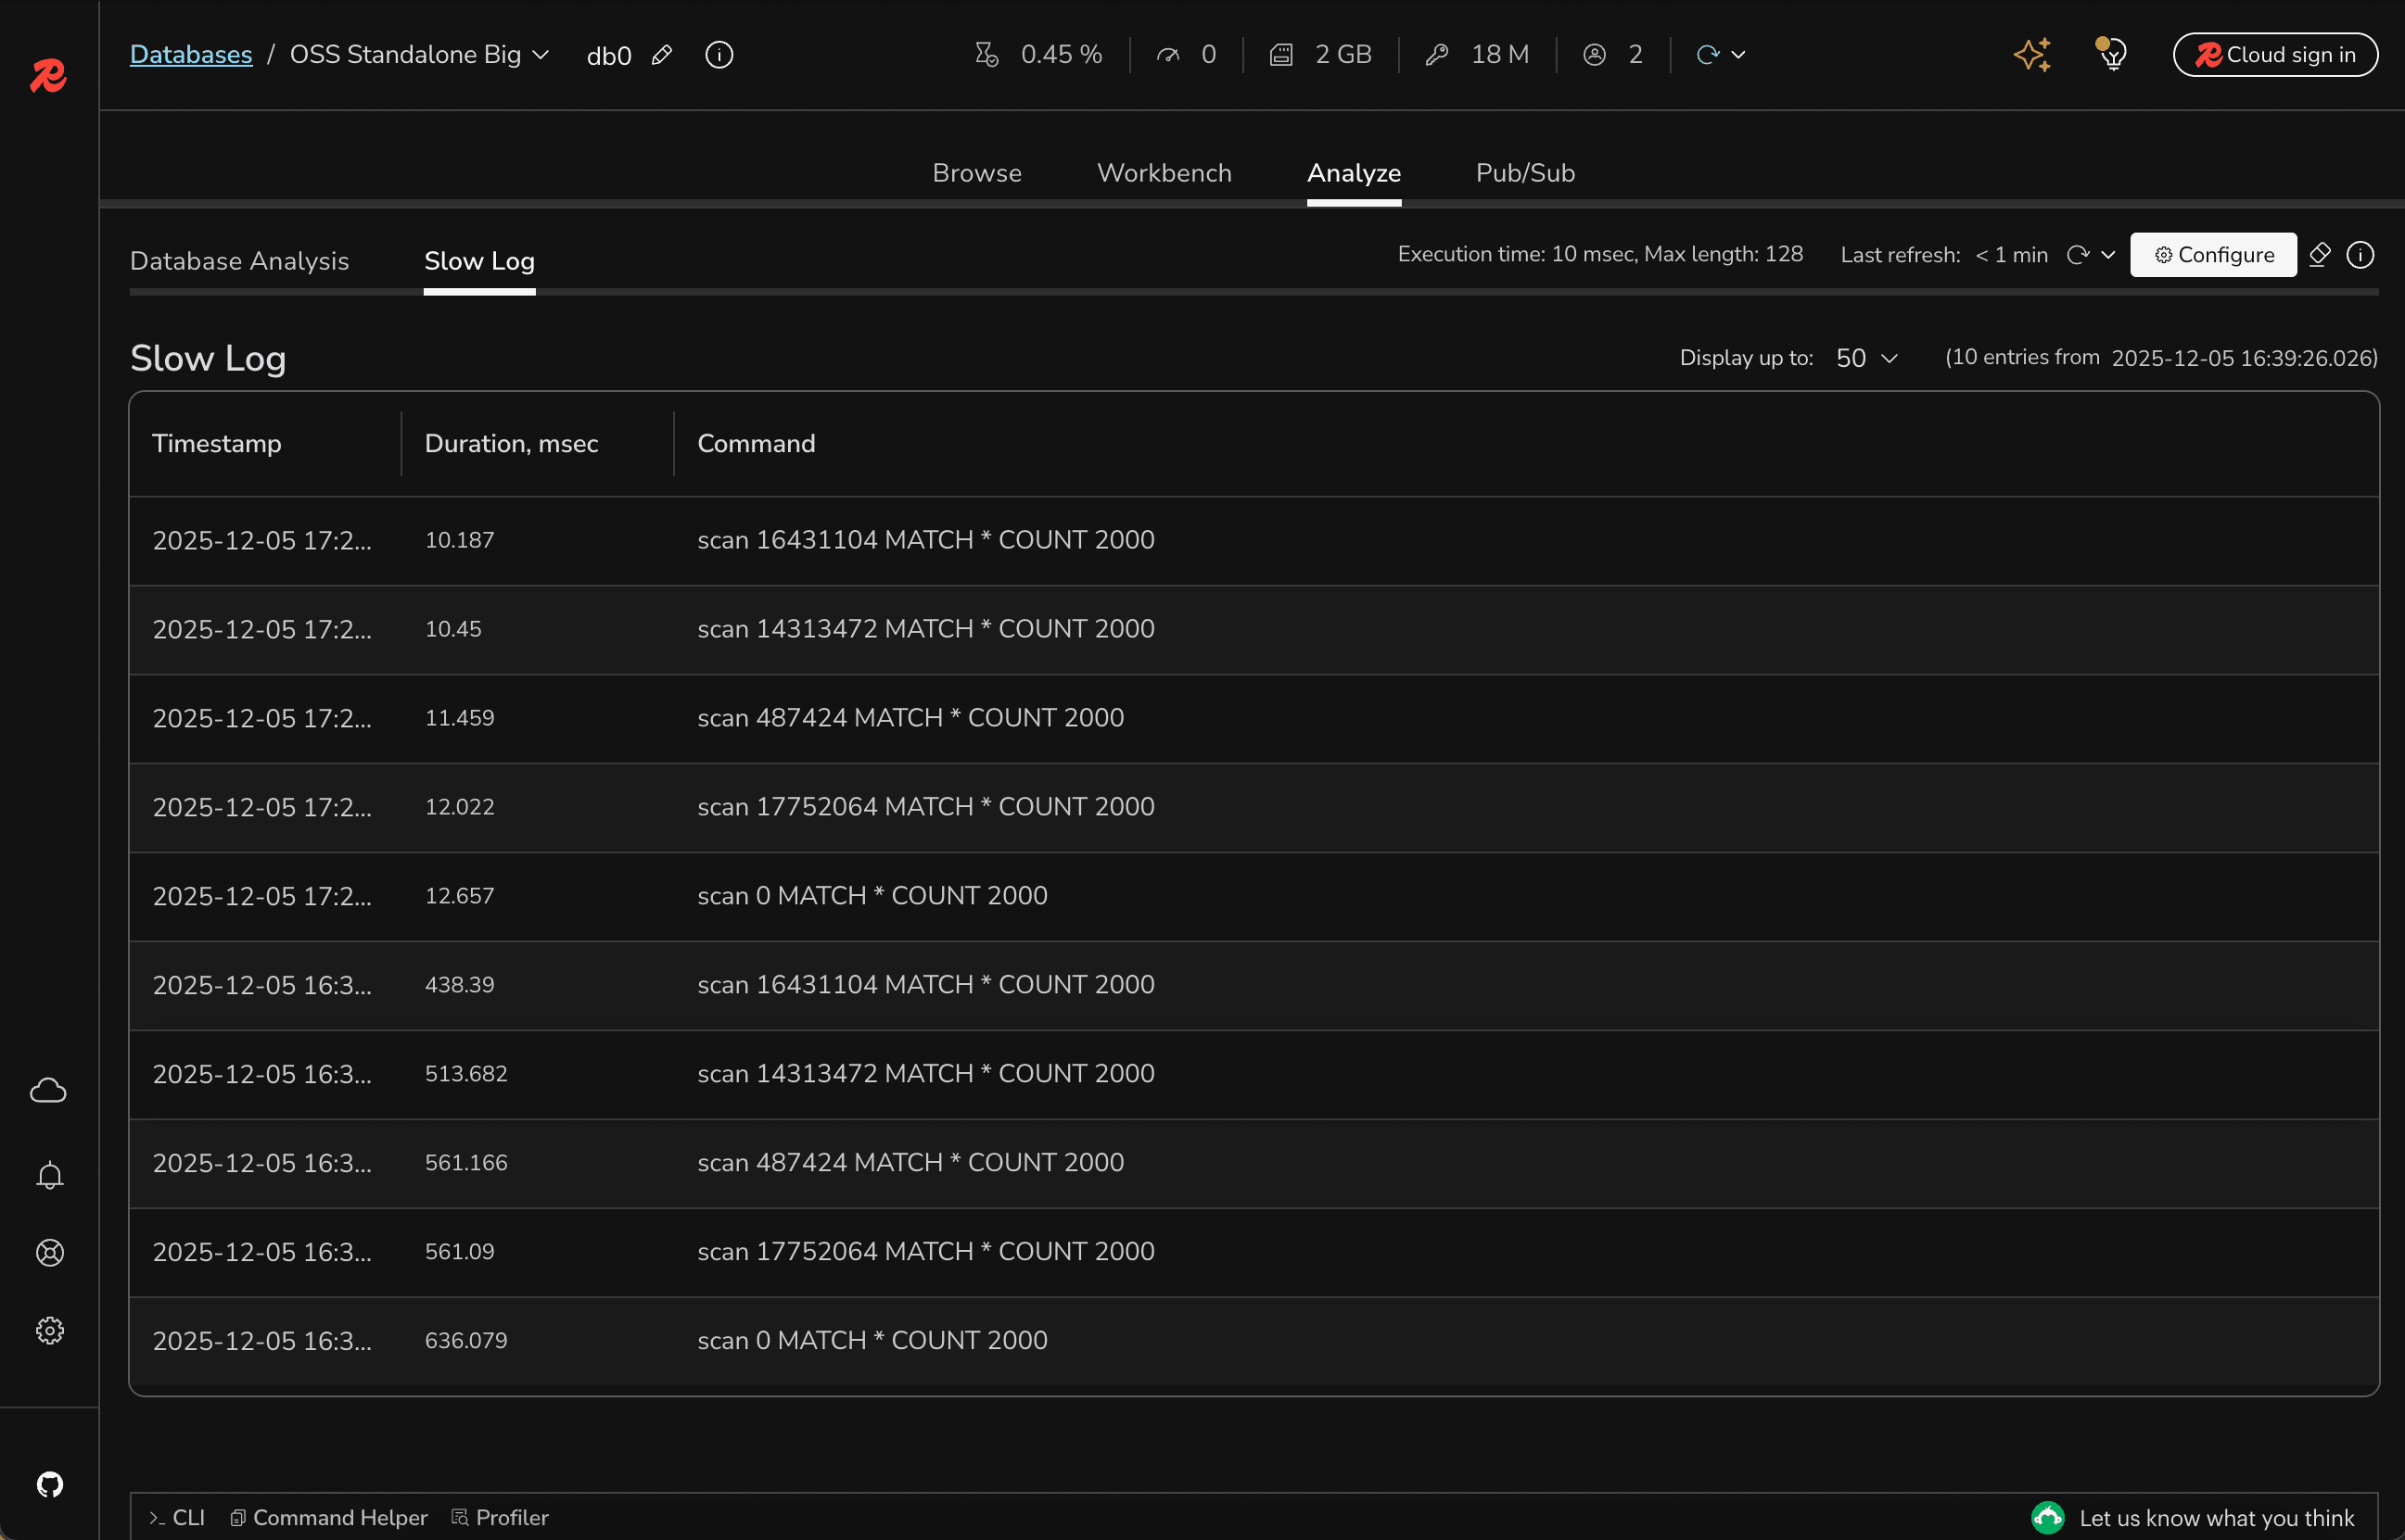2405x1540 pixels.
Task: Click the timestamp in the 438.39 row
Action: point(262,985)
